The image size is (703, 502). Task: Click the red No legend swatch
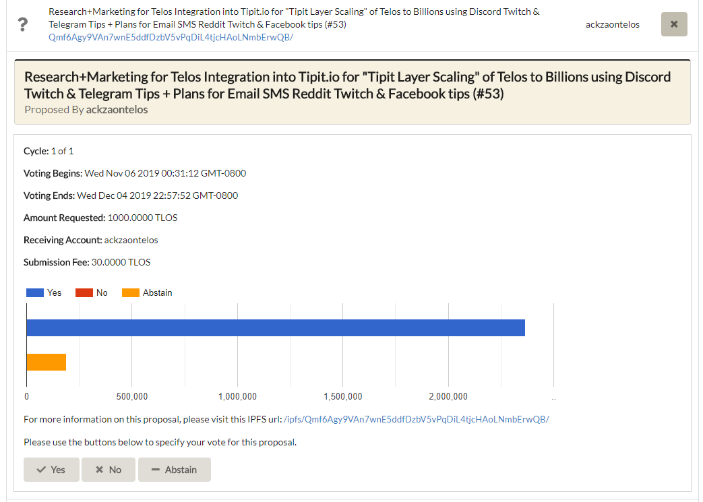[x=84, y=292]
